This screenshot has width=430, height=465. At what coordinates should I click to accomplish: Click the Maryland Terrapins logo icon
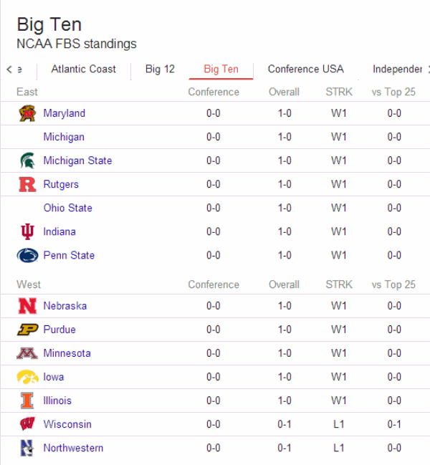pos(27,113)
